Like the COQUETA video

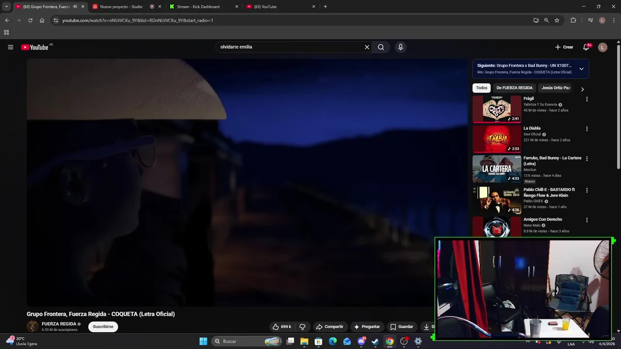pos(281,327)
